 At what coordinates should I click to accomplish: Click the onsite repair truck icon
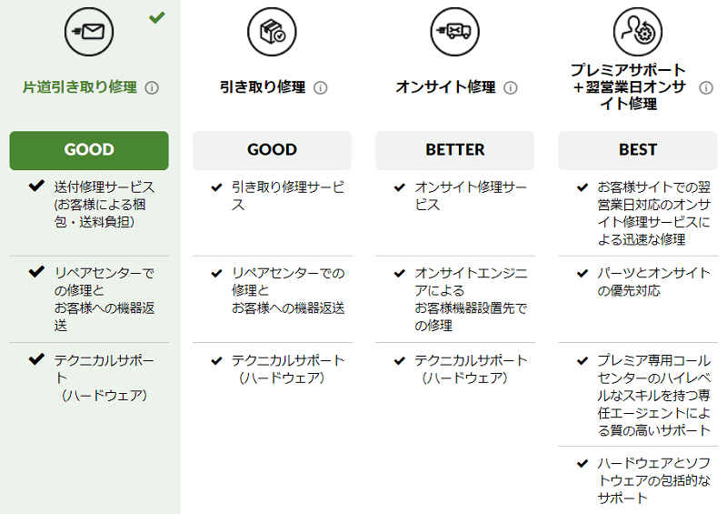click(x=455, y=32)
